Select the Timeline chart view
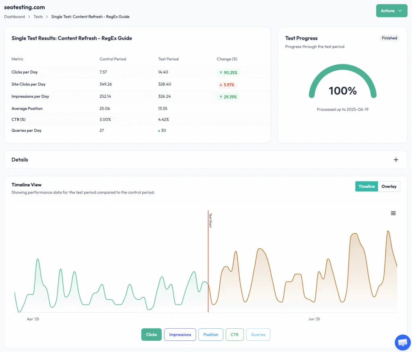This screenshot has width=412, height=352. coord(366,186)
